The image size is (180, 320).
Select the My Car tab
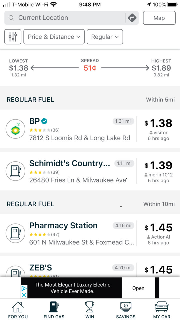pos(162,310)
